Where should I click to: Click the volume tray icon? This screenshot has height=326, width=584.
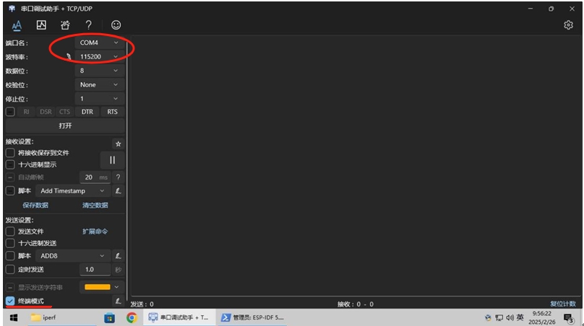click(x=510, y=317)
